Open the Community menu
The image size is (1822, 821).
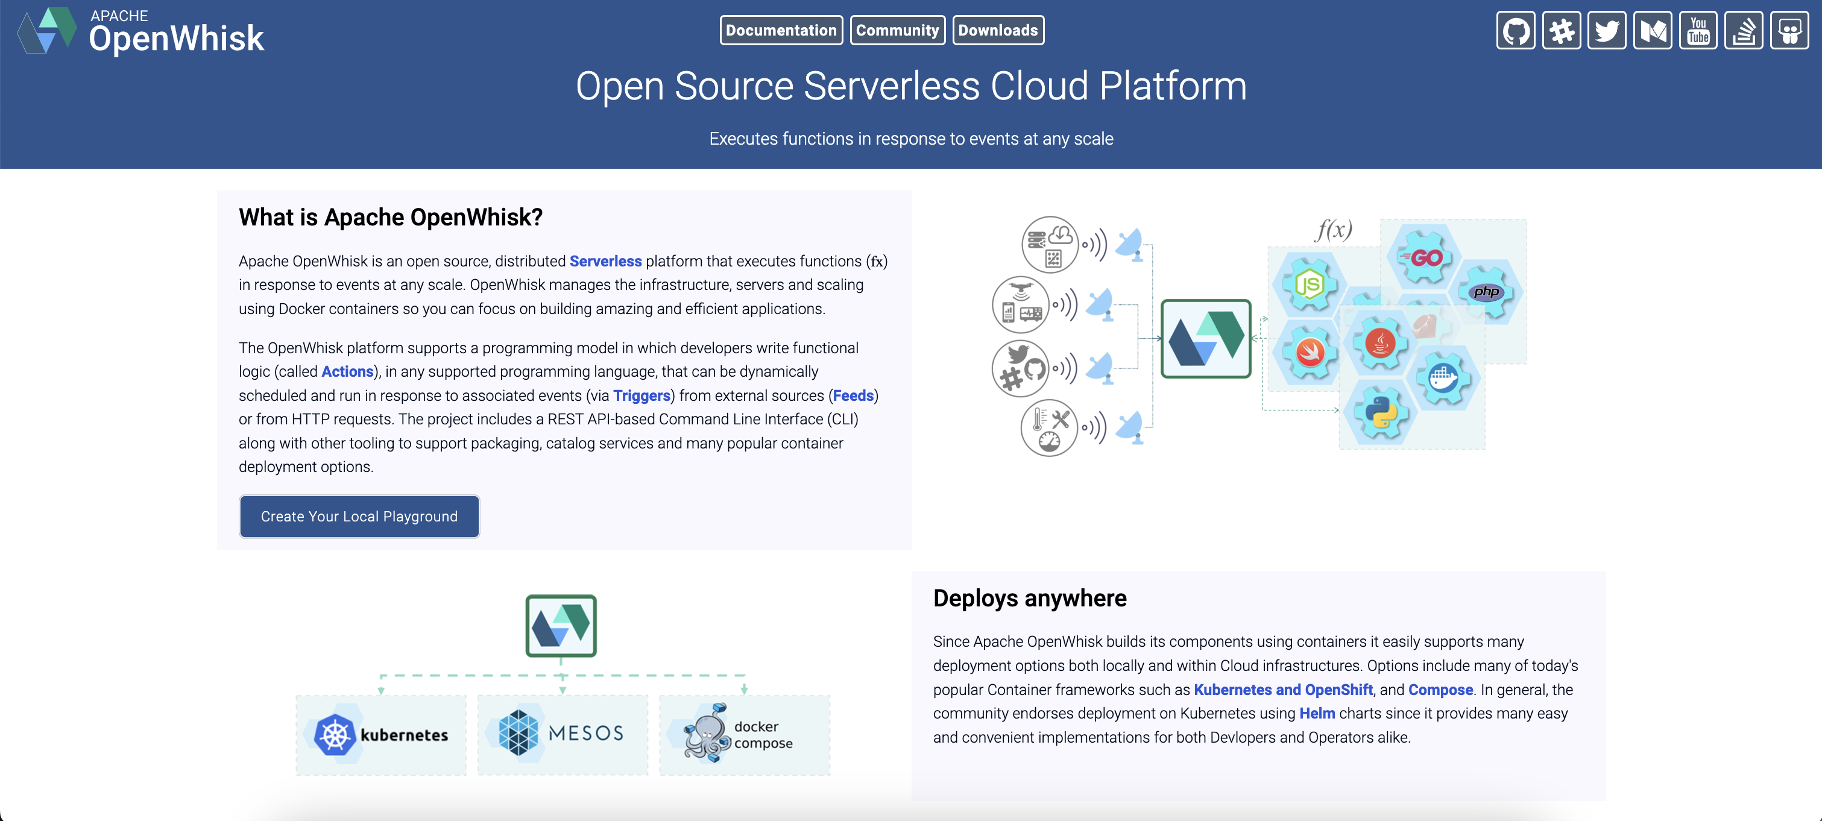click(x=897, y=30)
